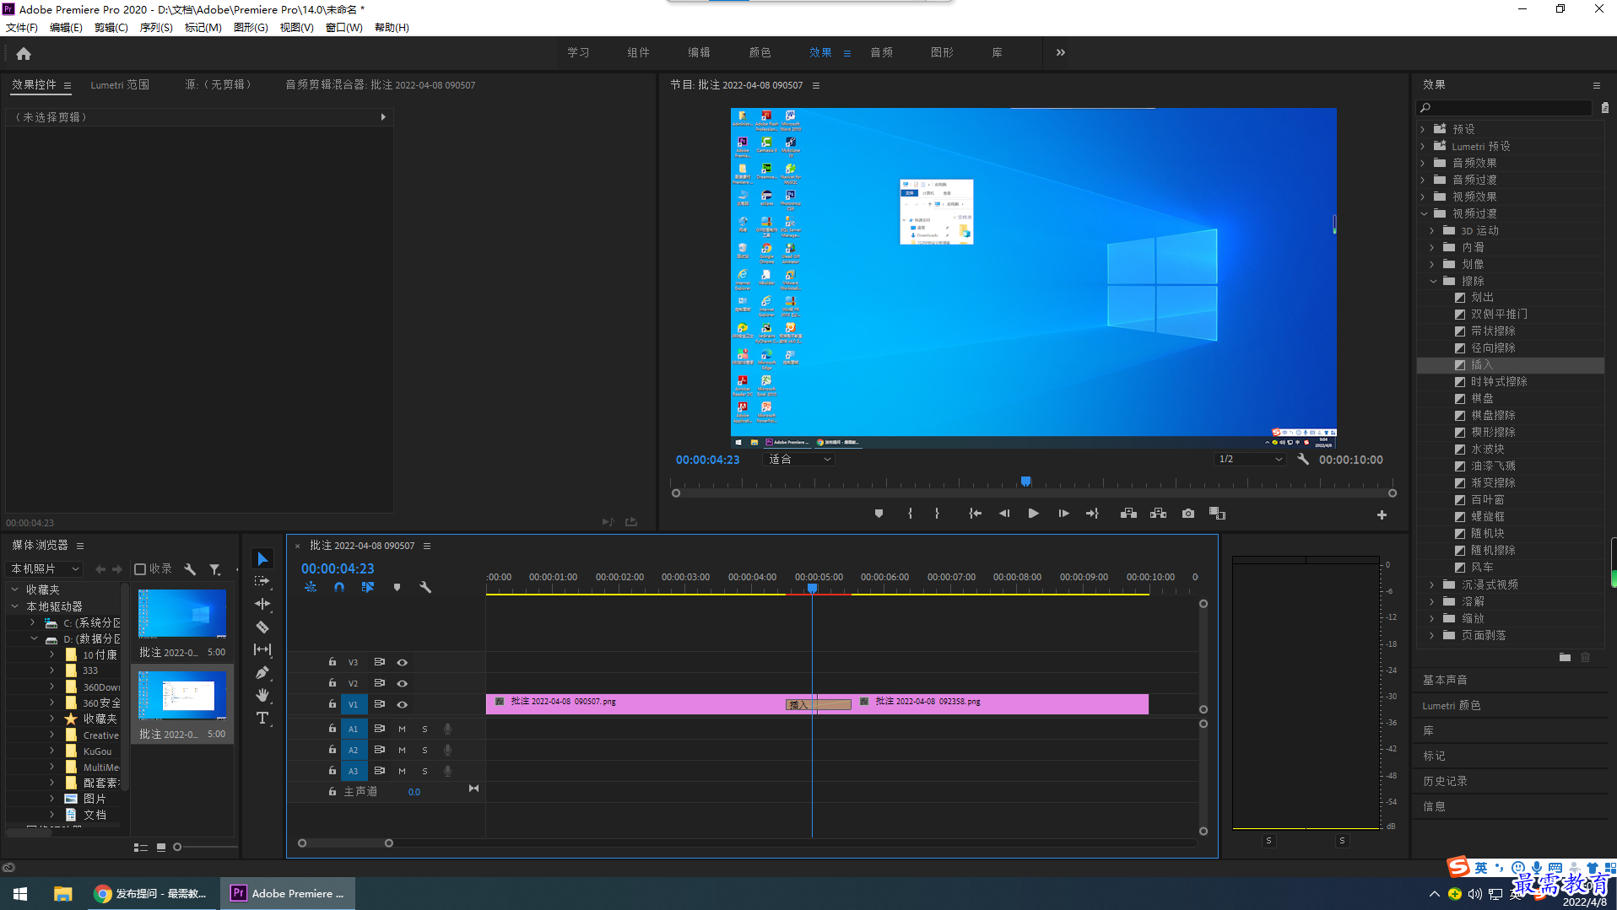Add Marker in program monitor
The height and width of the screenshot is (910, 1617).
coord(879,514)
